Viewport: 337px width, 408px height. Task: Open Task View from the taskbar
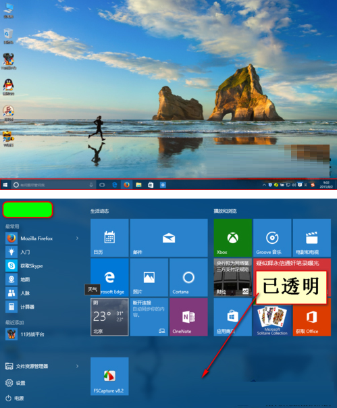pyautogui.click(x=102, y=185)
